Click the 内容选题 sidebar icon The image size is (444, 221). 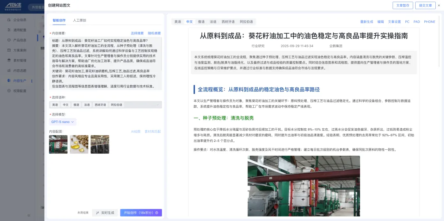tap(9, 71)
